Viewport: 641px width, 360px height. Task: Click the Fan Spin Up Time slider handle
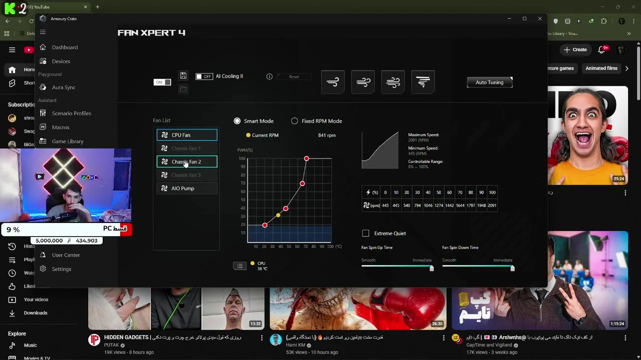pyautogui.click(x=432, y=268)
